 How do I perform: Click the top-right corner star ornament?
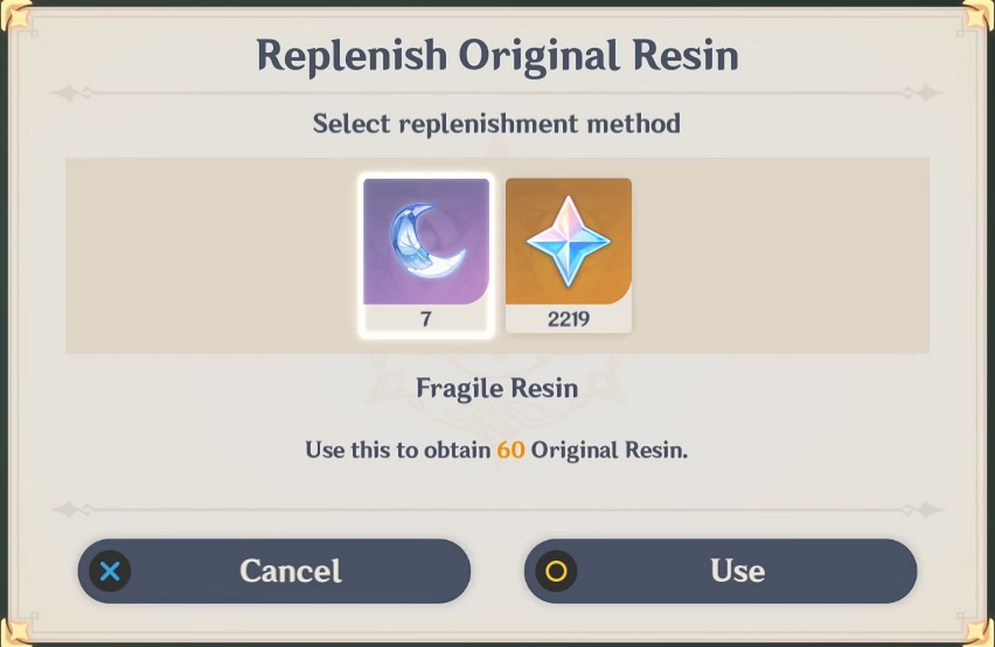979,15
